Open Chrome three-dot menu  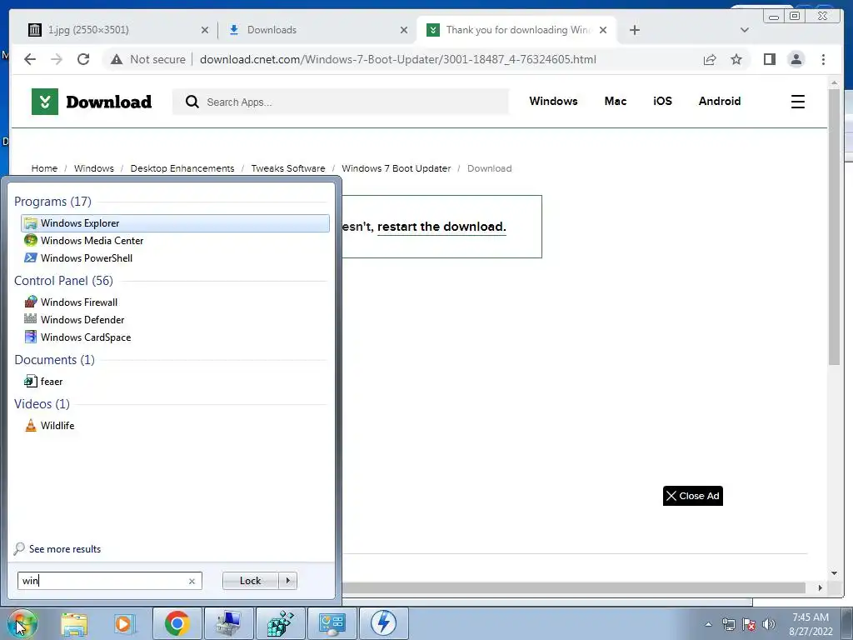tap(823, 59)
